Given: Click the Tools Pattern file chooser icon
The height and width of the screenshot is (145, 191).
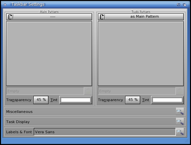Looking at the screenshot, I should pos(180,91).
